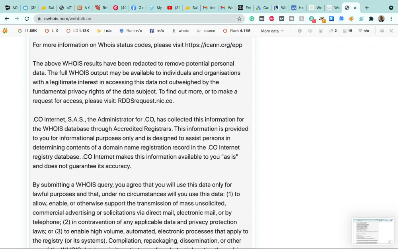Click the Alexa Rank n/a parameter
398x249 pixels.
[131, 31]
